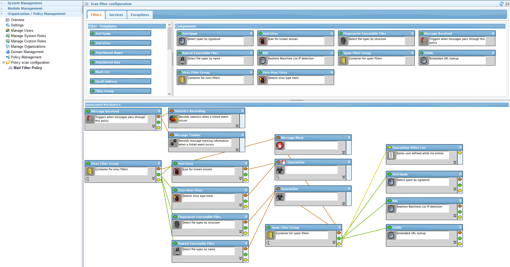The image size is (510, 267).
Task: Select the Anti-Virus scan icon in components
Action: pyautogui.click(x=263, y=41)
